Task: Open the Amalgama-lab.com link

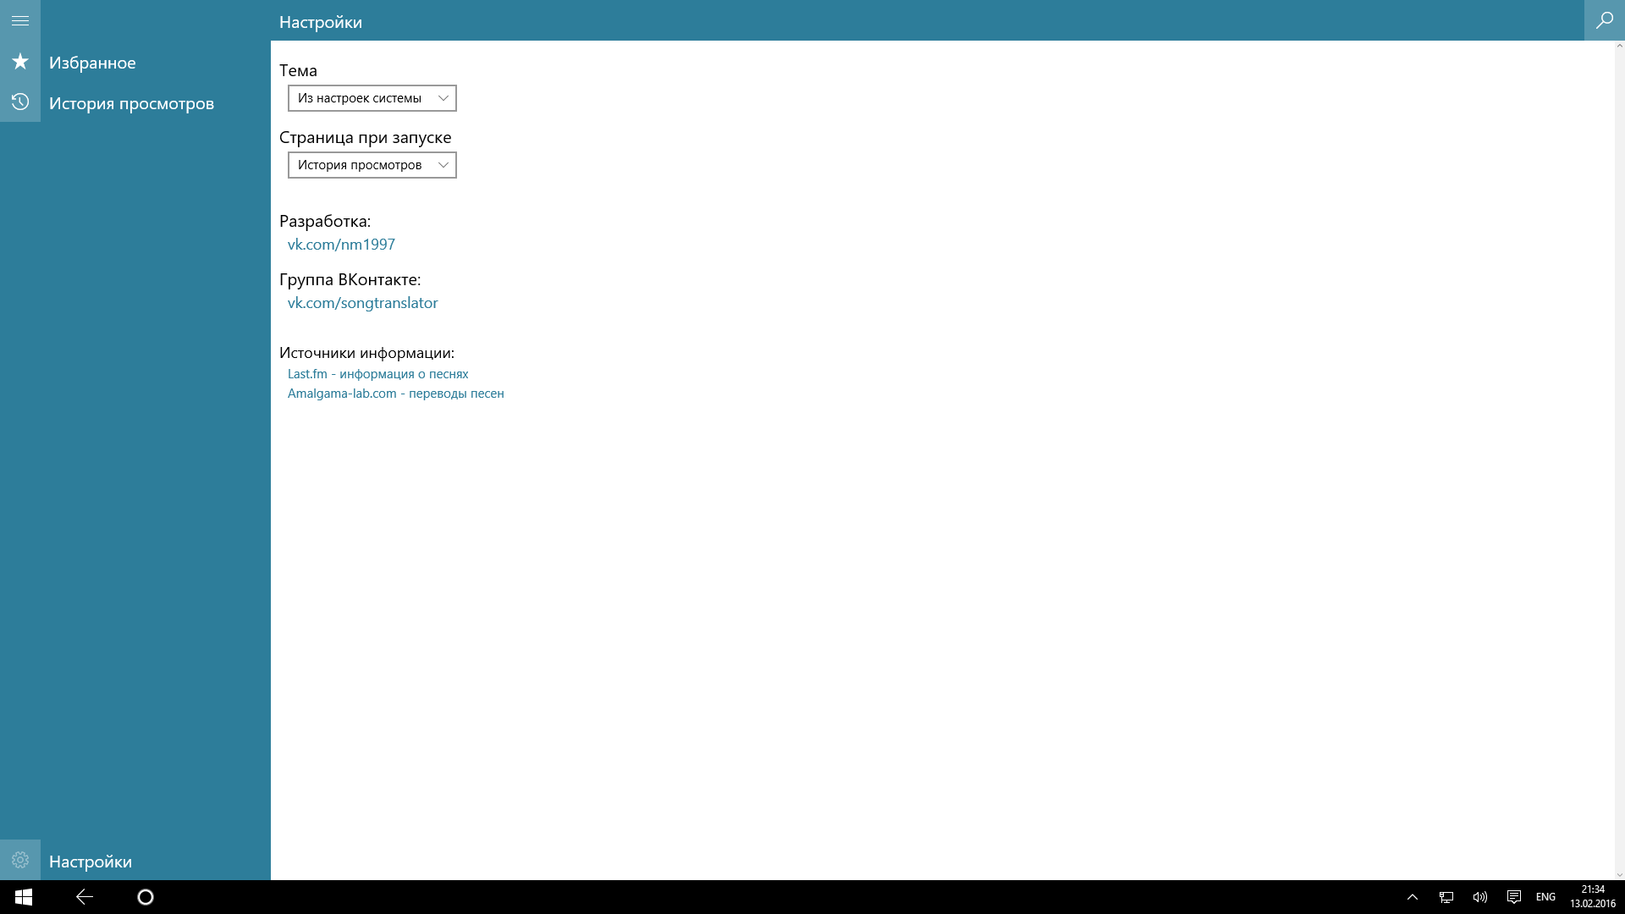Action: [x=395, y=394]
